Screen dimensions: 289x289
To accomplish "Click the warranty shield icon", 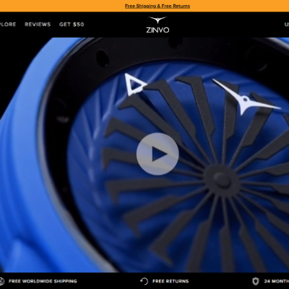I will [x=255, y=281].
